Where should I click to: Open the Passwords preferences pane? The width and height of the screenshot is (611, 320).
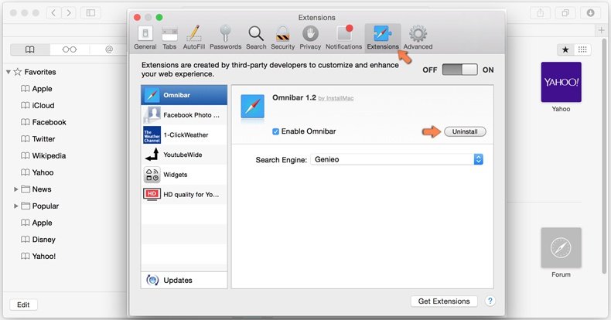225,38
